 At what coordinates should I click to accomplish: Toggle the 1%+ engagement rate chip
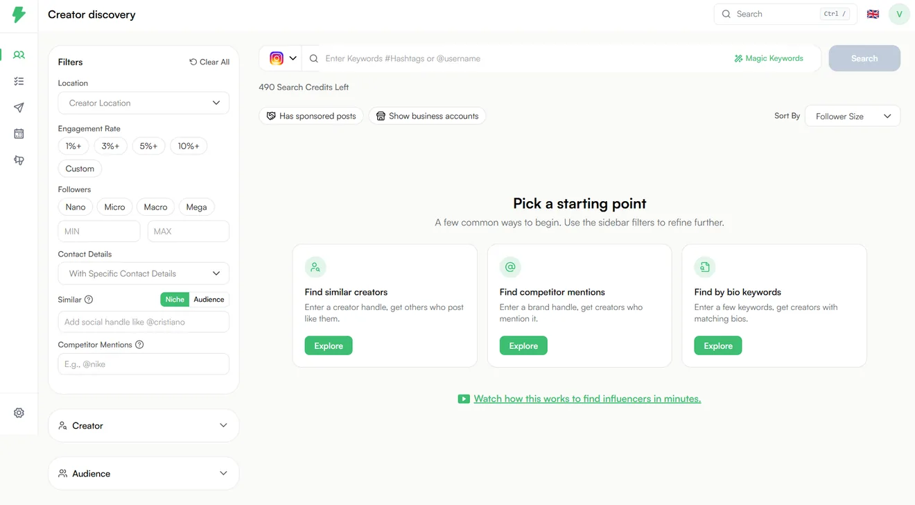pos(73,146)
